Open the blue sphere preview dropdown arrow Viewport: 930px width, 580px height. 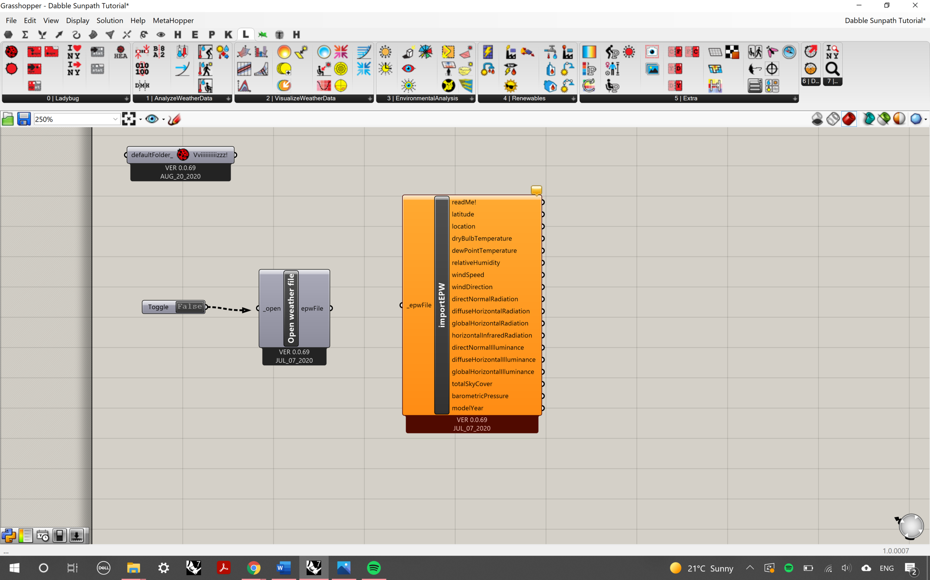coord(926,119)
